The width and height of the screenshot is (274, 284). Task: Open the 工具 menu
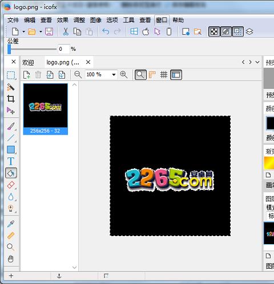coord(128,20)
